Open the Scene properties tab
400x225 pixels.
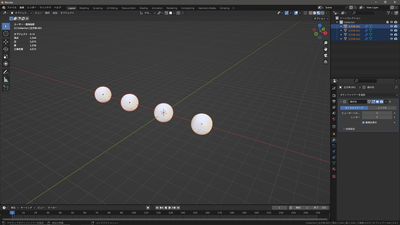334,113
